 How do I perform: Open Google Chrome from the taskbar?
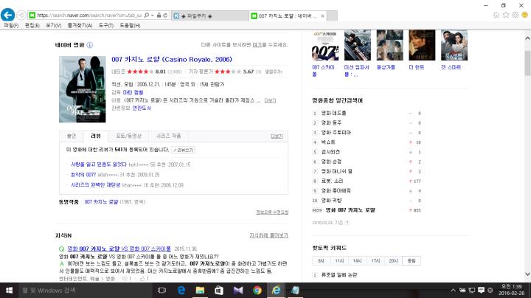pyautogui.click(x=257, y=290)
